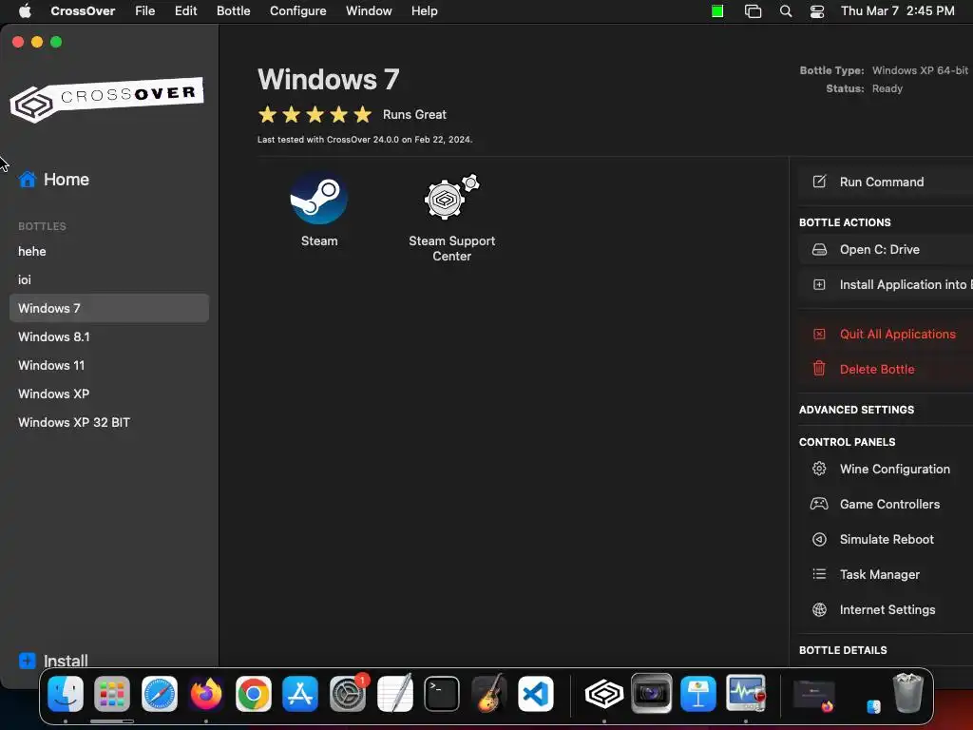Open Activity Monitor from the dock
Image resolution: width=973 pixels, height=730 pixels.
(x=745, y=693)
